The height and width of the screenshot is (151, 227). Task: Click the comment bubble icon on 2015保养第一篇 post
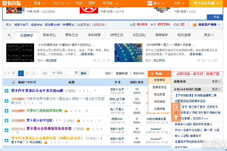tap(199, 60)
